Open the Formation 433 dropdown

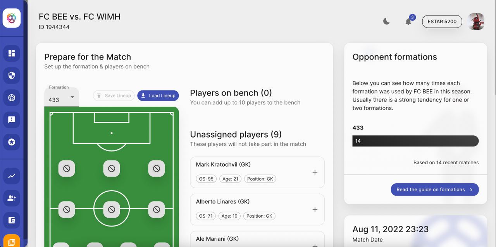[x=61, y=97]
